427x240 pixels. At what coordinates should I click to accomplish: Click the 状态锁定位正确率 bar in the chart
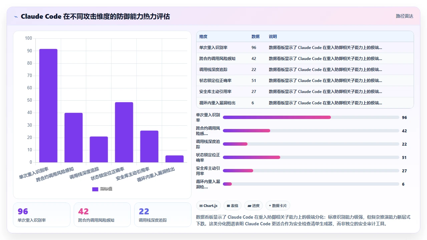point(124,132)
